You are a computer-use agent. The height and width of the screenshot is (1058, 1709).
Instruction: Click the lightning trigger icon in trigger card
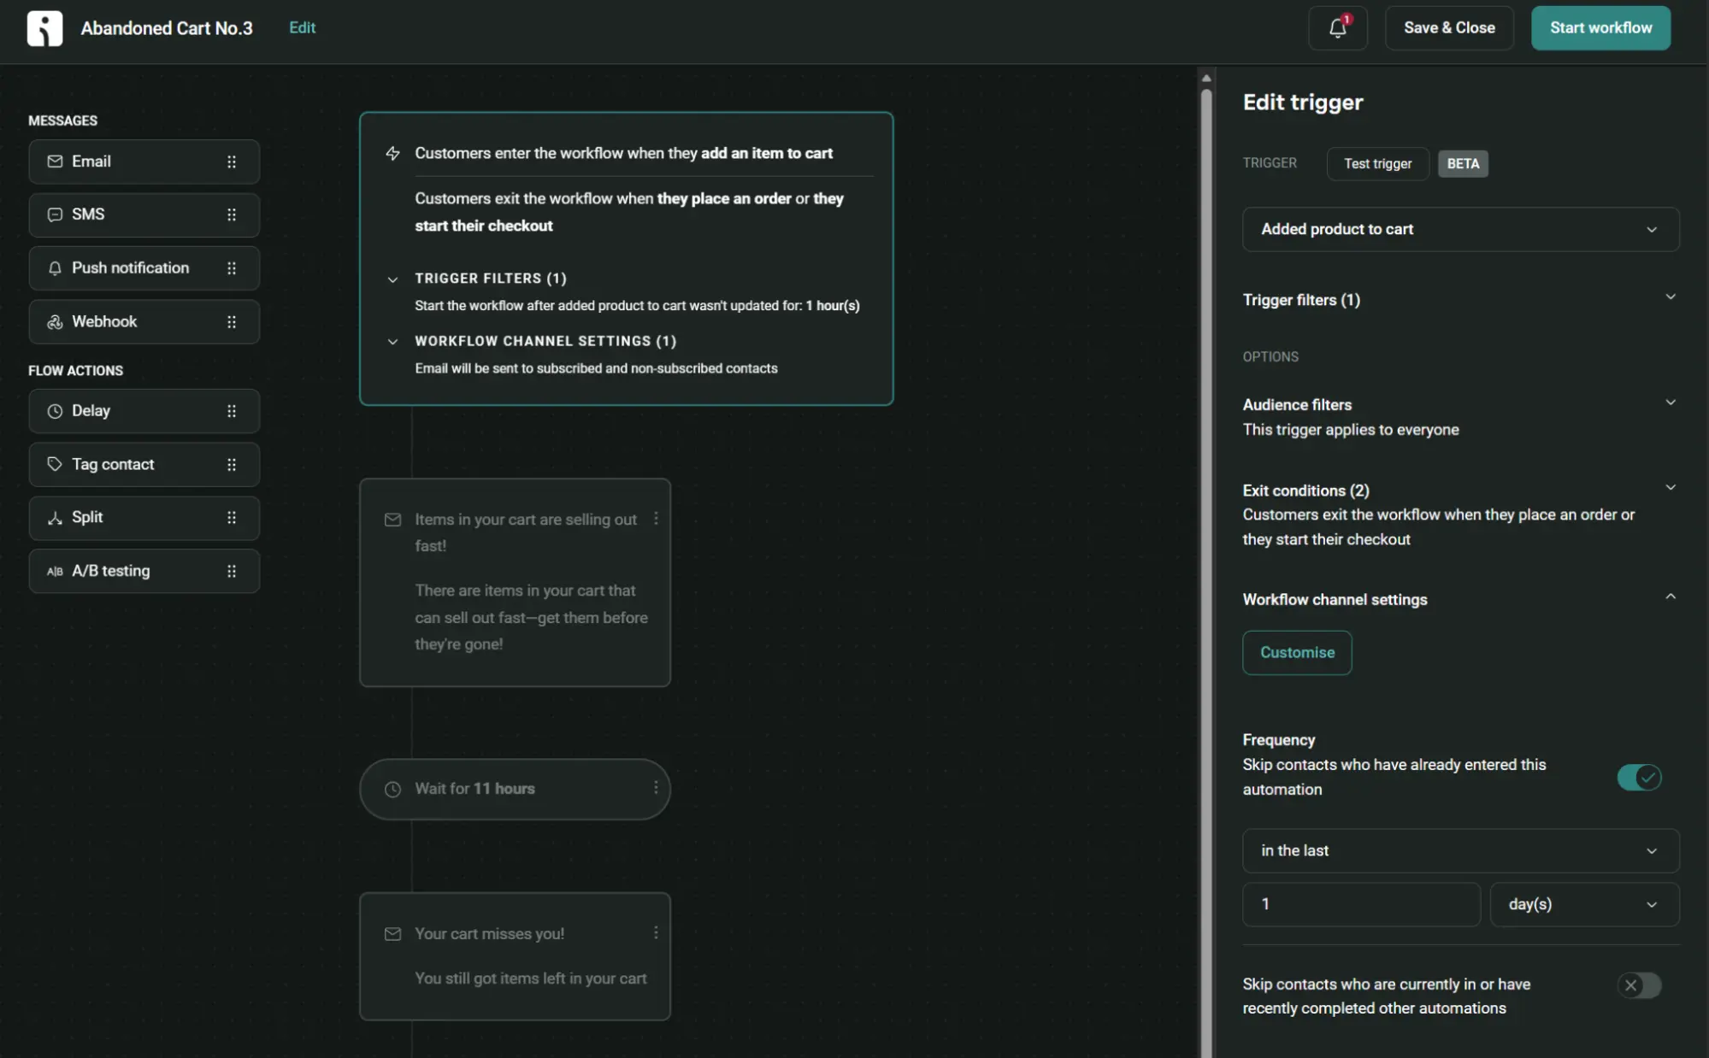392,153
